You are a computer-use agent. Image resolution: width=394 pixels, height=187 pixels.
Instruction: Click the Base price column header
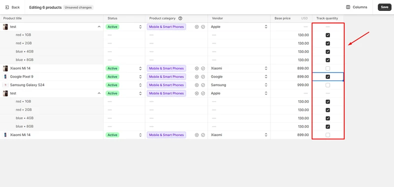(x=282, y=18)
